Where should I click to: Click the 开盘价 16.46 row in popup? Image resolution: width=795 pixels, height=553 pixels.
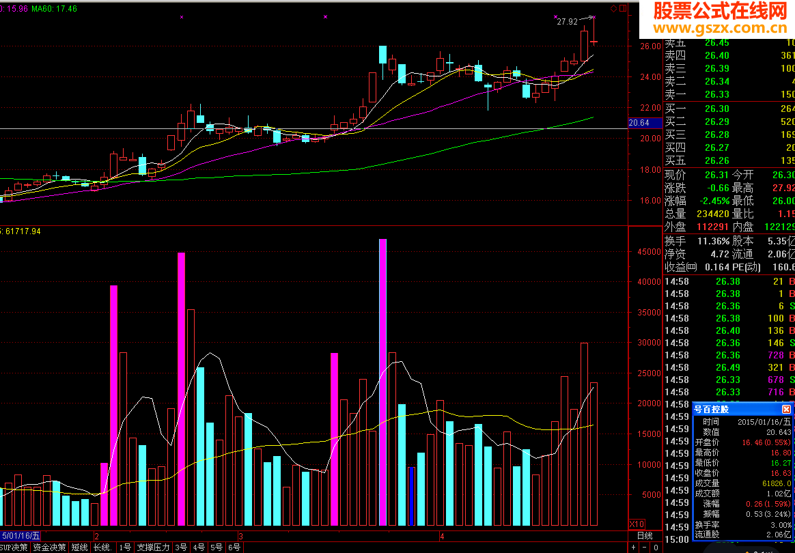pos(743,442)
